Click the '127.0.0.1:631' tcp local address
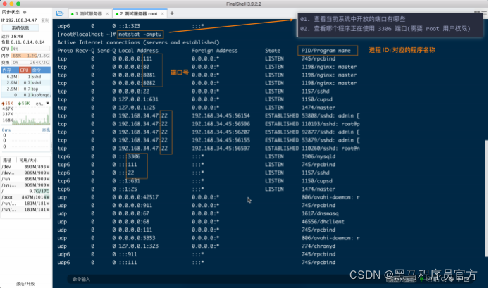This screenshot has width=489, height=288. pyautogui.click(x=138, y=99)
